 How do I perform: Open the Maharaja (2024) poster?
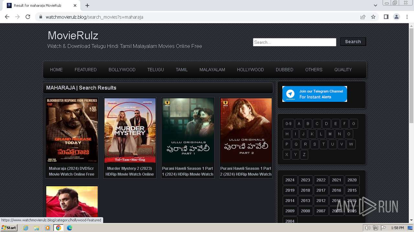72,130
